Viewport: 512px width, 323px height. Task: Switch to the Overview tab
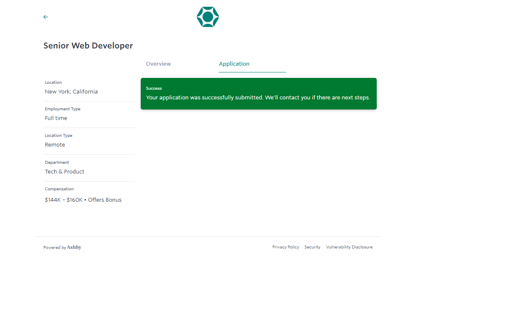click(158, 64)
